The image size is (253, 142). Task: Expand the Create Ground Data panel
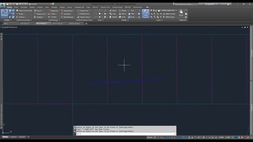24,20
